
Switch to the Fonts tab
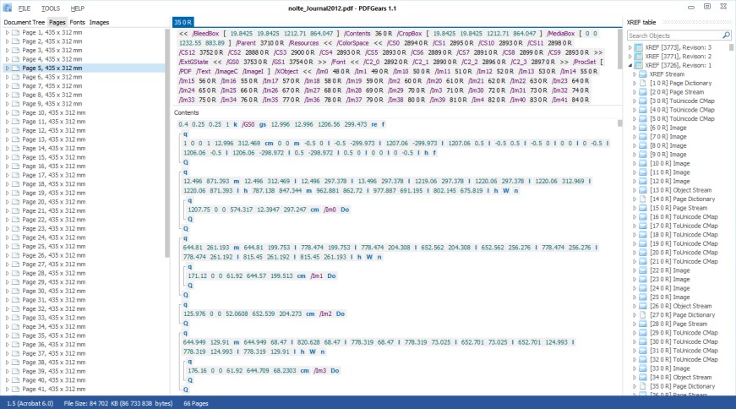77,21
